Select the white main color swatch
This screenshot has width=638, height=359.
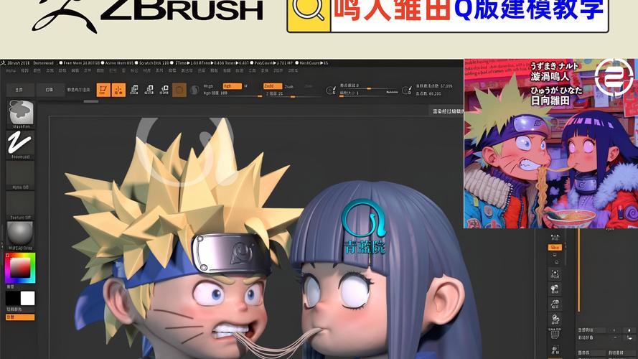(x=28, y=299)
